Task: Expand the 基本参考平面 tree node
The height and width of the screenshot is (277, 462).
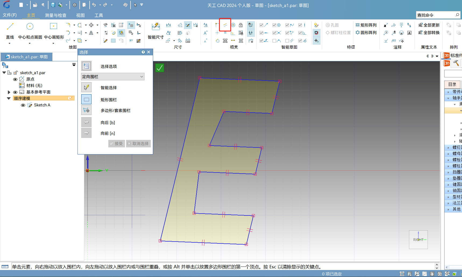Action: pyautogui.click(x=9, y=92)
